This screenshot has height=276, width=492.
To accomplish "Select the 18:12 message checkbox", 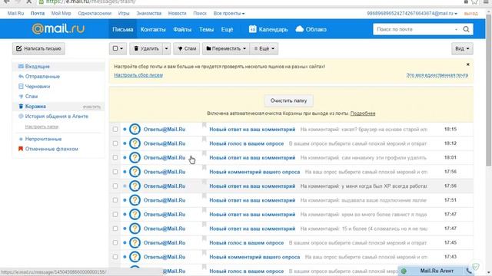I will 115,143.
